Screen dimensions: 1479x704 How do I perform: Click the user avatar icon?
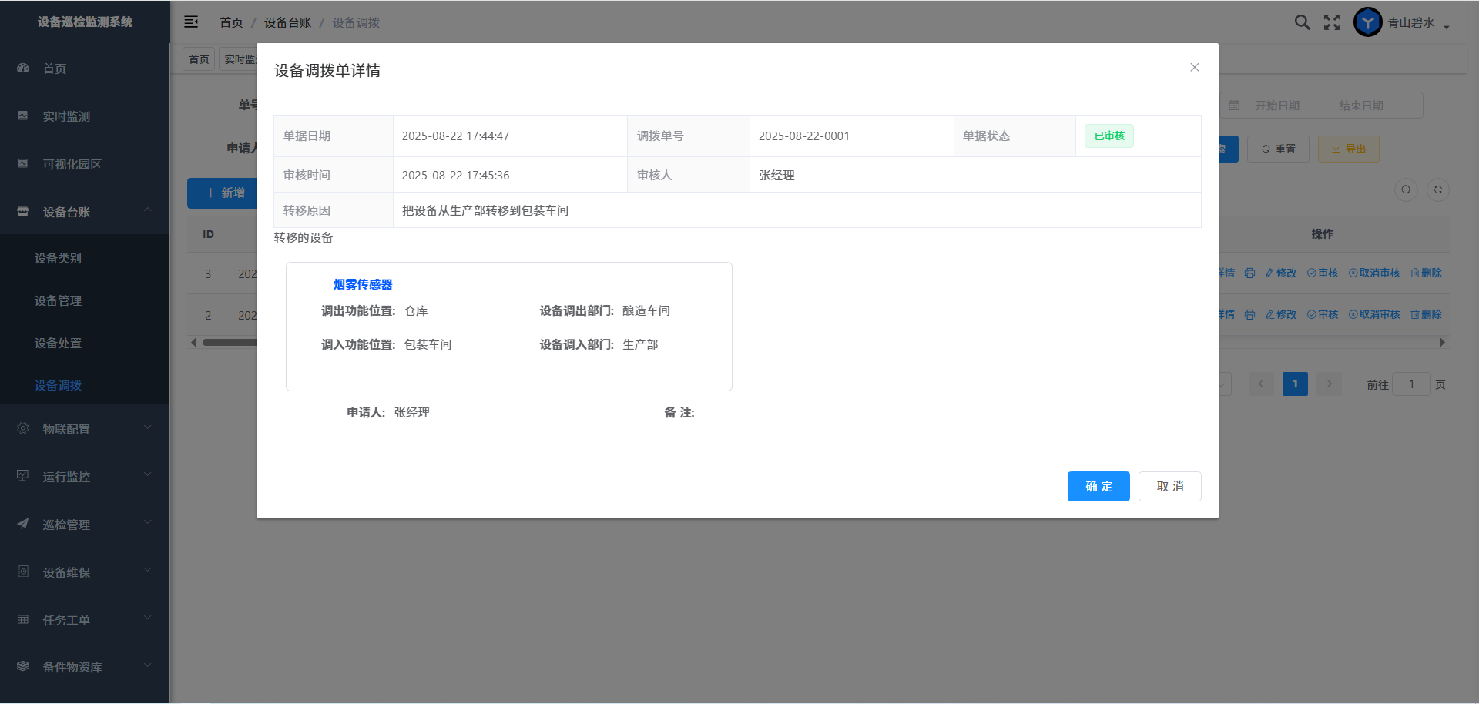coord(1367,22)
